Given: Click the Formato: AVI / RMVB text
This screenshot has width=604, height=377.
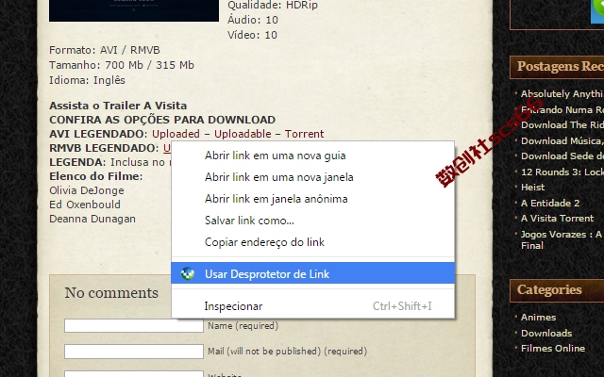Looking at the screenshot, I should click(x=105, y=50).
